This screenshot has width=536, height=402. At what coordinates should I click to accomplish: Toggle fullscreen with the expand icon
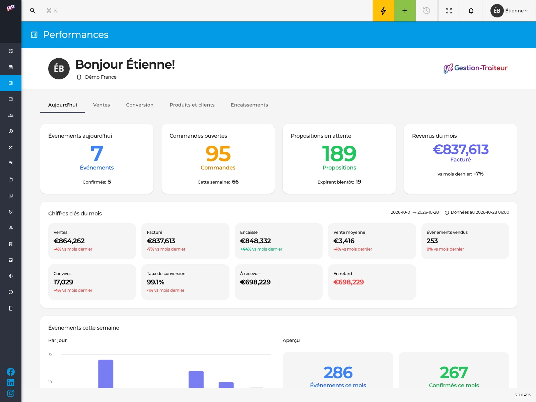coord(449,11)
